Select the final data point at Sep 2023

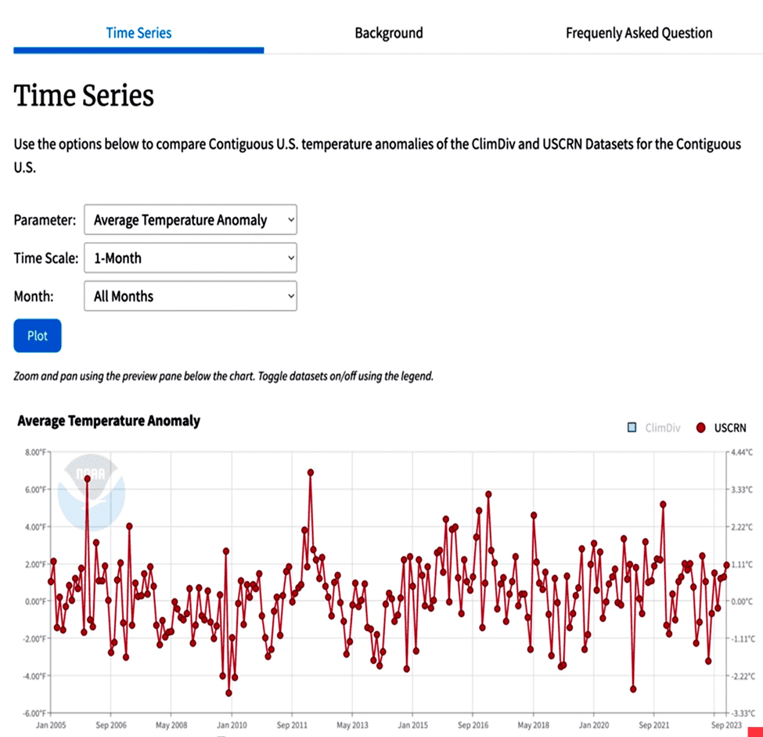click(727, 565)
